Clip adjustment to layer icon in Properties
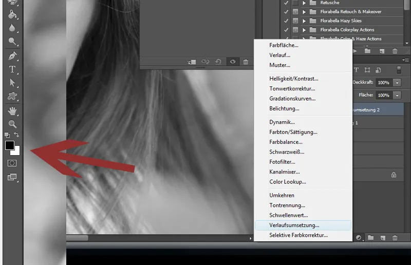 [x=192, y=62]
